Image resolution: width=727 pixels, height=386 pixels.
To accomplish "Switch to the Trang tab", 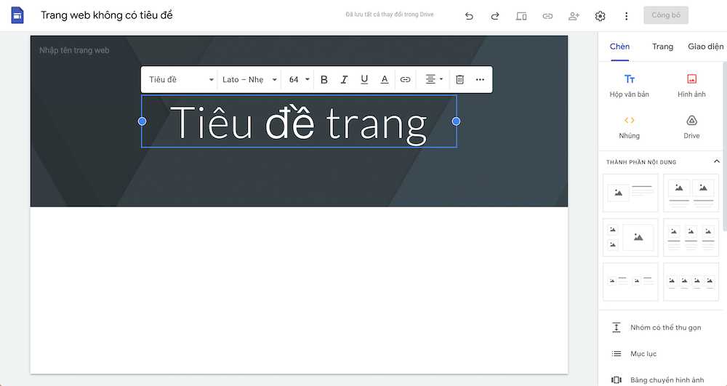I will 662,47.
